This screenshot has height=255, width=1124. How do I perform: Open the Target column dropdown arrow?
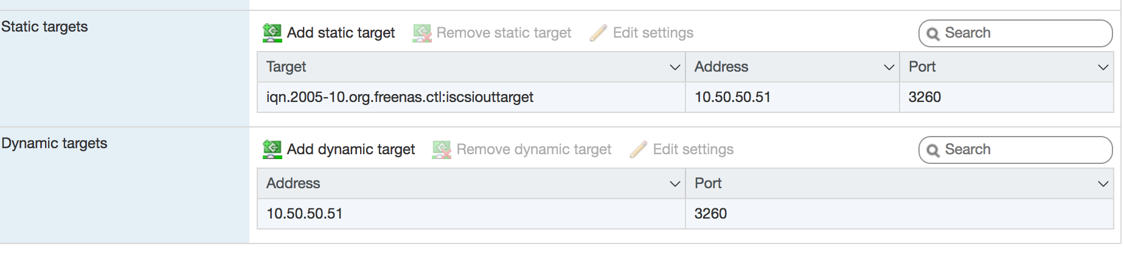[675, 67]
